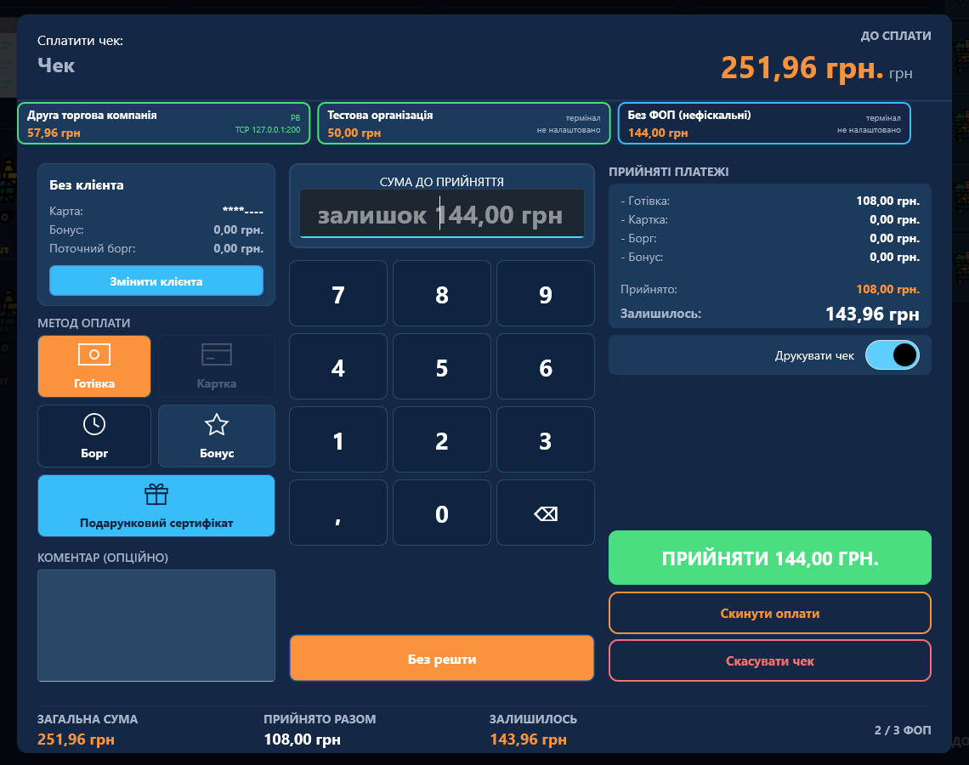Reset payments with Скинути оплати
Image resolution: width=969 pixels, height=765 pixels.
769,613
